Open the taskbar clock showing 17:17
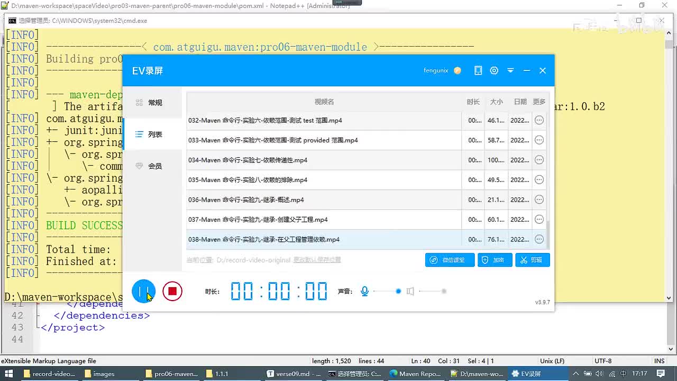This screenshot has width=677, height=381. coord(639,374)
